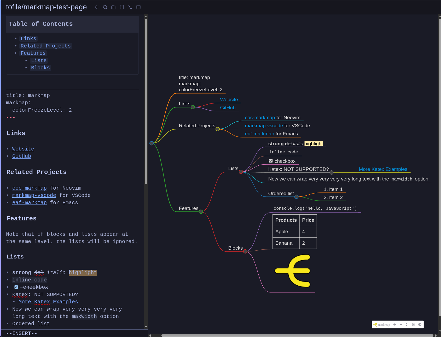441x337 pixels.
Task: Toggle the checkbox in the editor list
Action: (x=16, y=287)
